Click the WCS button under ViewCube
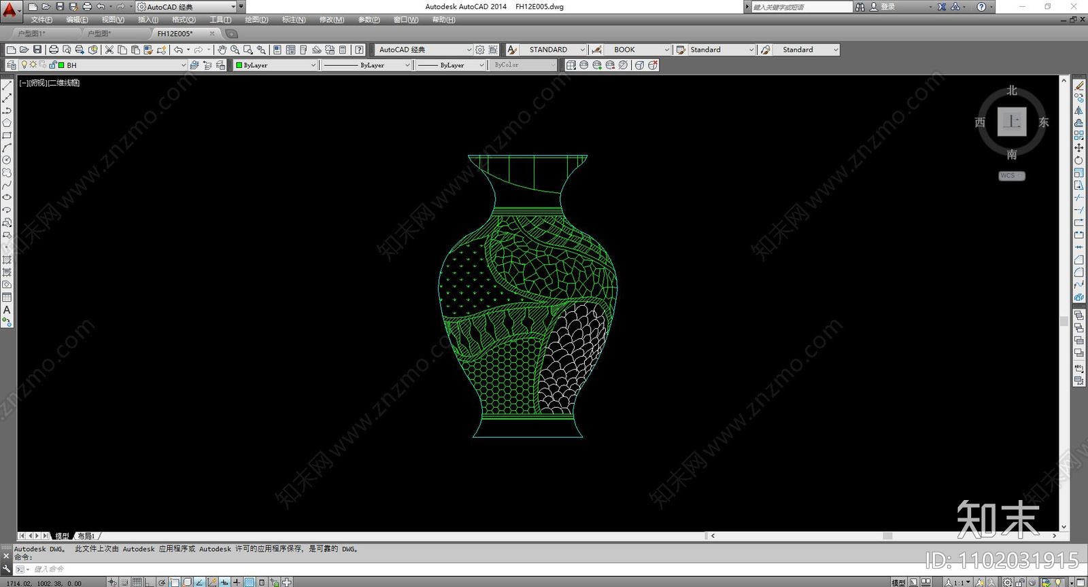Viewport: 1088px width, 587px height. pyautogui.click(x=1011, y=176)
